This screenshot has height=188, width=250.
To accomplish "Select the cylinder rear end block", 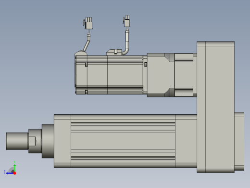I will pyautogui.click(x=186, y=141).
